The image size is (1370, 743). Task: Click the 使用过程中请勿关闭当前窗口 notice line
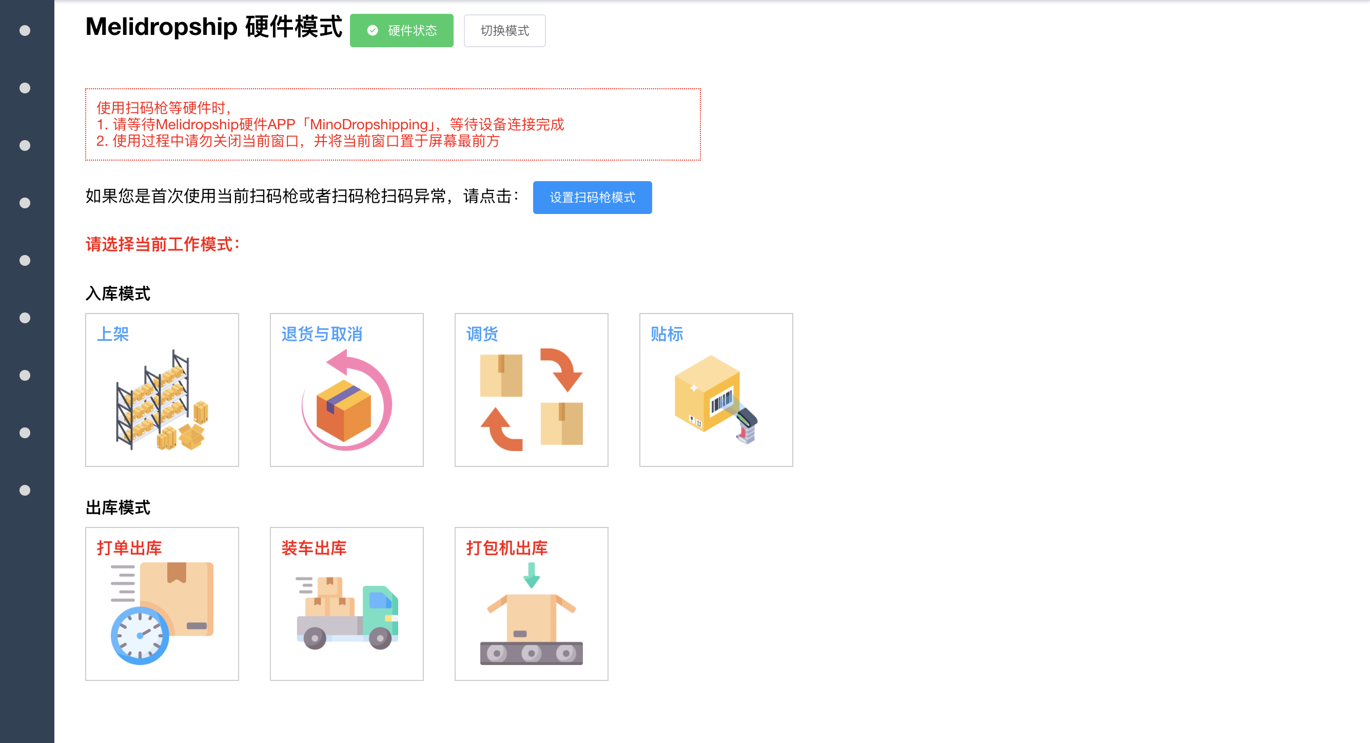tap(298, 141)
